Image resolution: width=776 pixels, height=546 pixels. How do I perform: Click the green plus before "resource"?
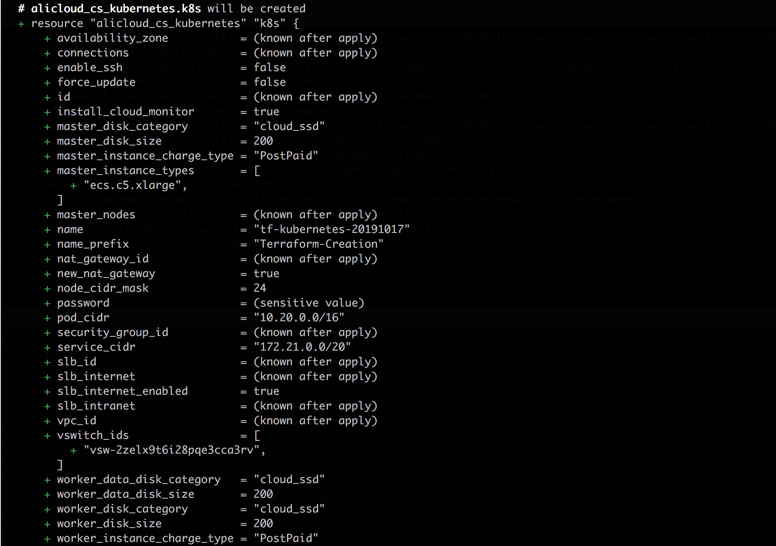point(21,24)
